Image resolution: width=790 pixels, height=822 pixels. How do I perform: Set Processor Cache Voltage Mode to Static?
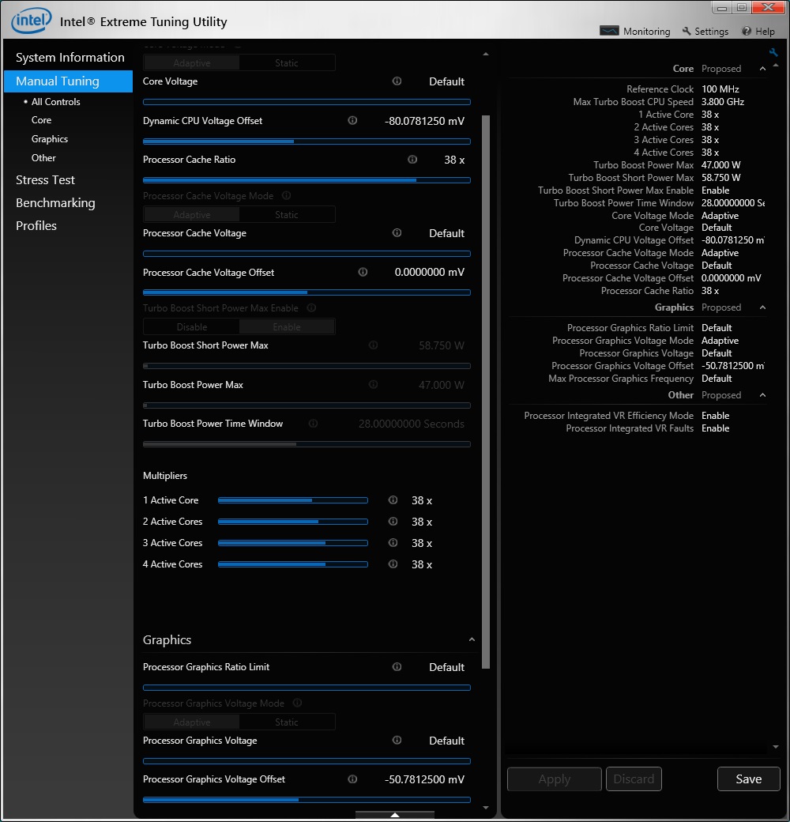pyautogui.click(x=287, y=215)
